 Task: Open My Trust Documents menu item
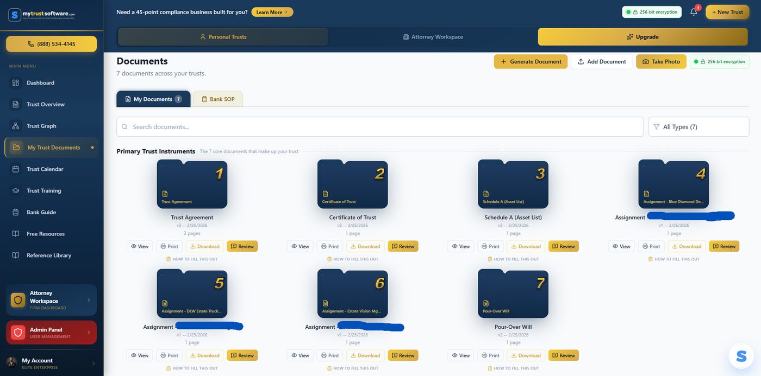coord(52,148)
